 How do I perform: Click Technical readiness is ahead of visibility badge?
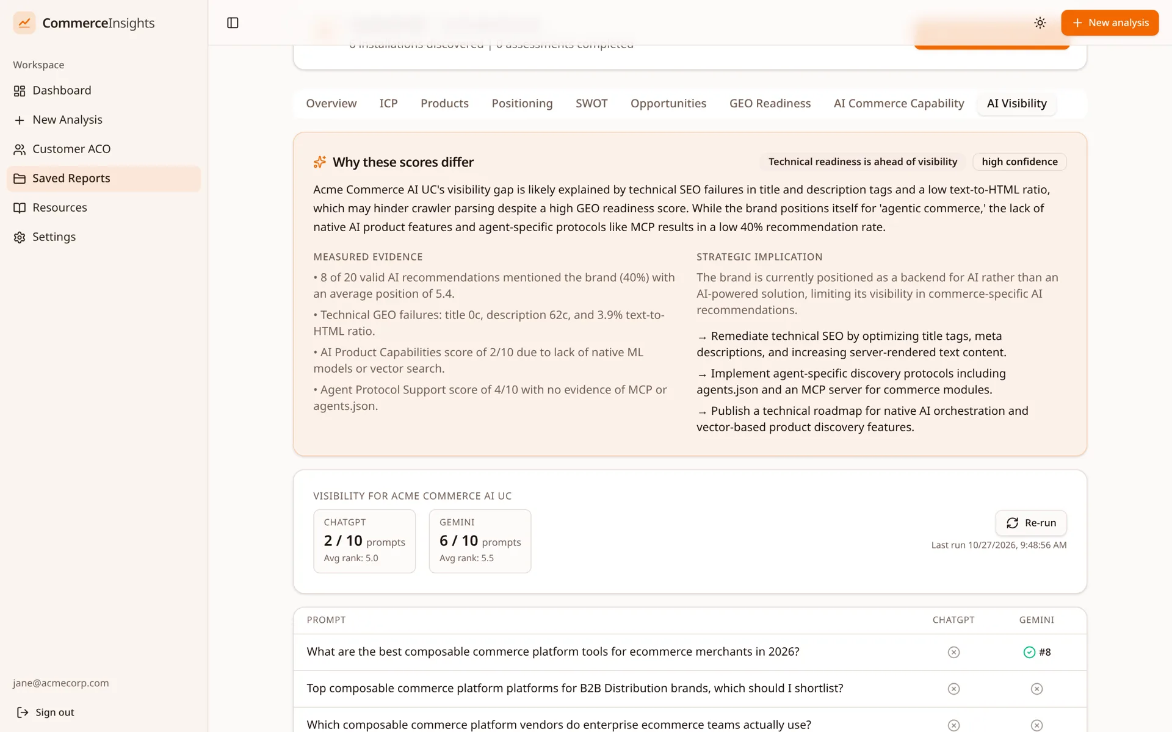coord(863,162)
